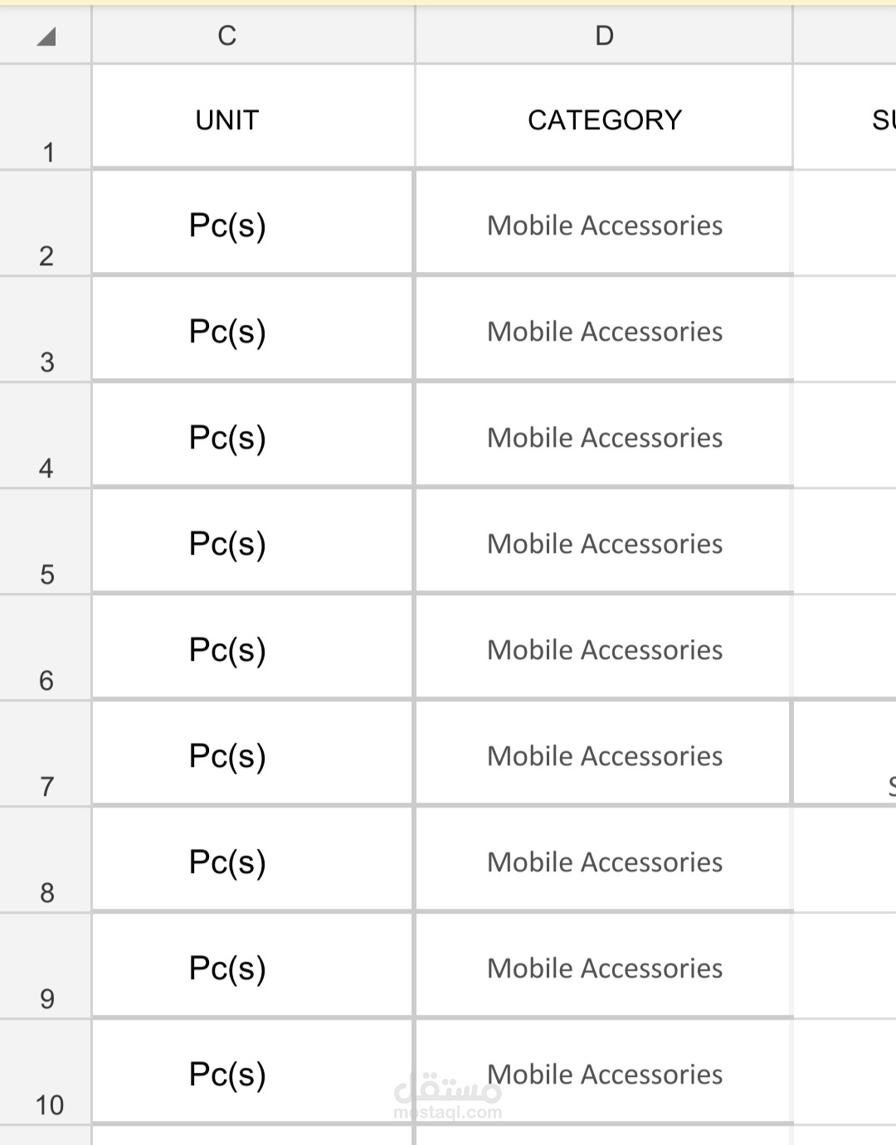The width and height of the screenshot is (896, 1145).
Task: Select Mobile Accessories cell in row 5
Action: click(x=604, y=541)
